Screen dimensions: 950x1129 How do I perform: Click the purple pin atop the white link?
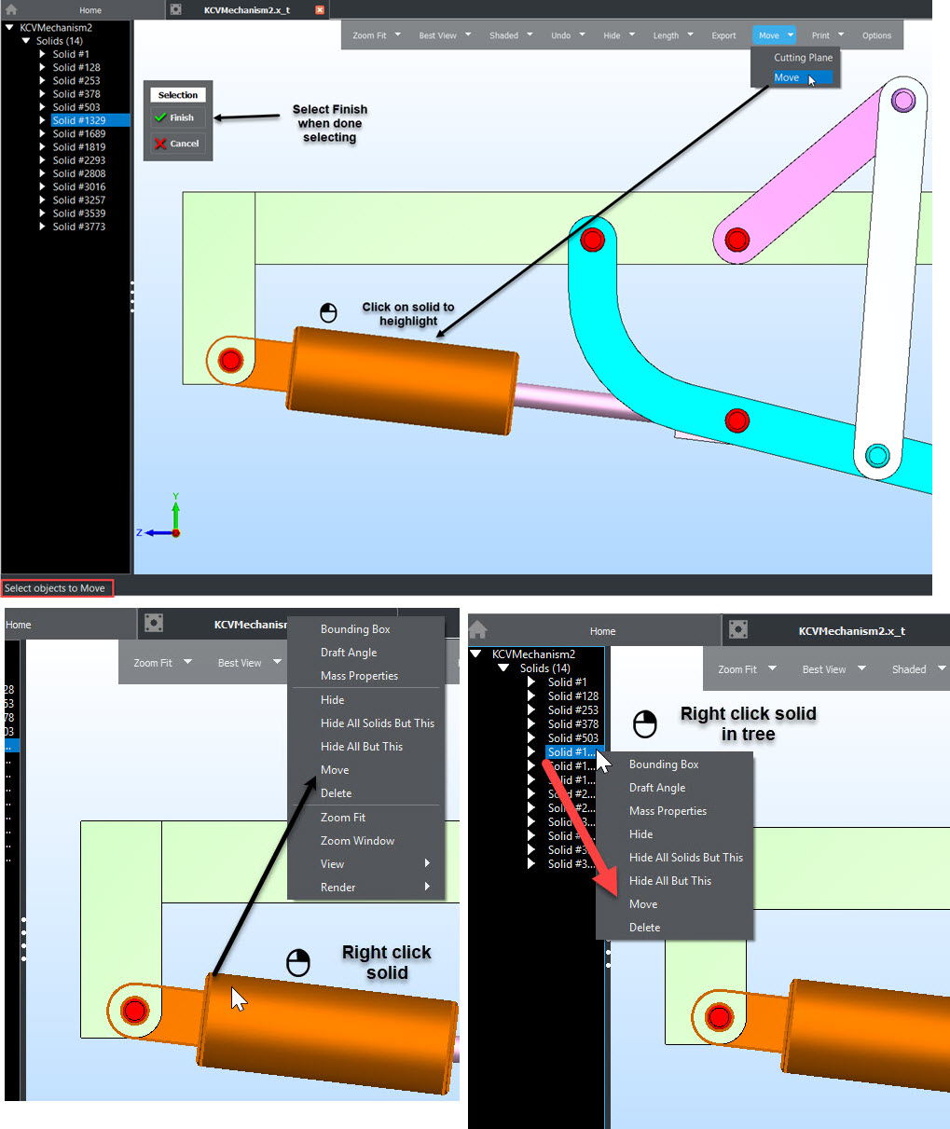[x=902, y=100]
